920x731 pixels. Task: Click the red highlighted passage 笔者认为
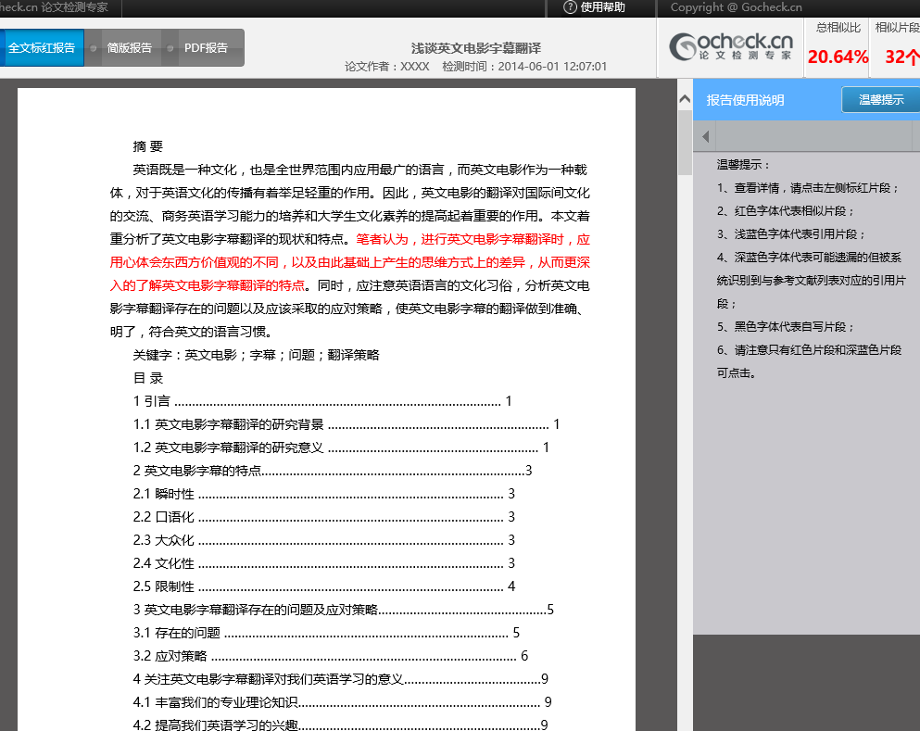[x=349, y=262]
